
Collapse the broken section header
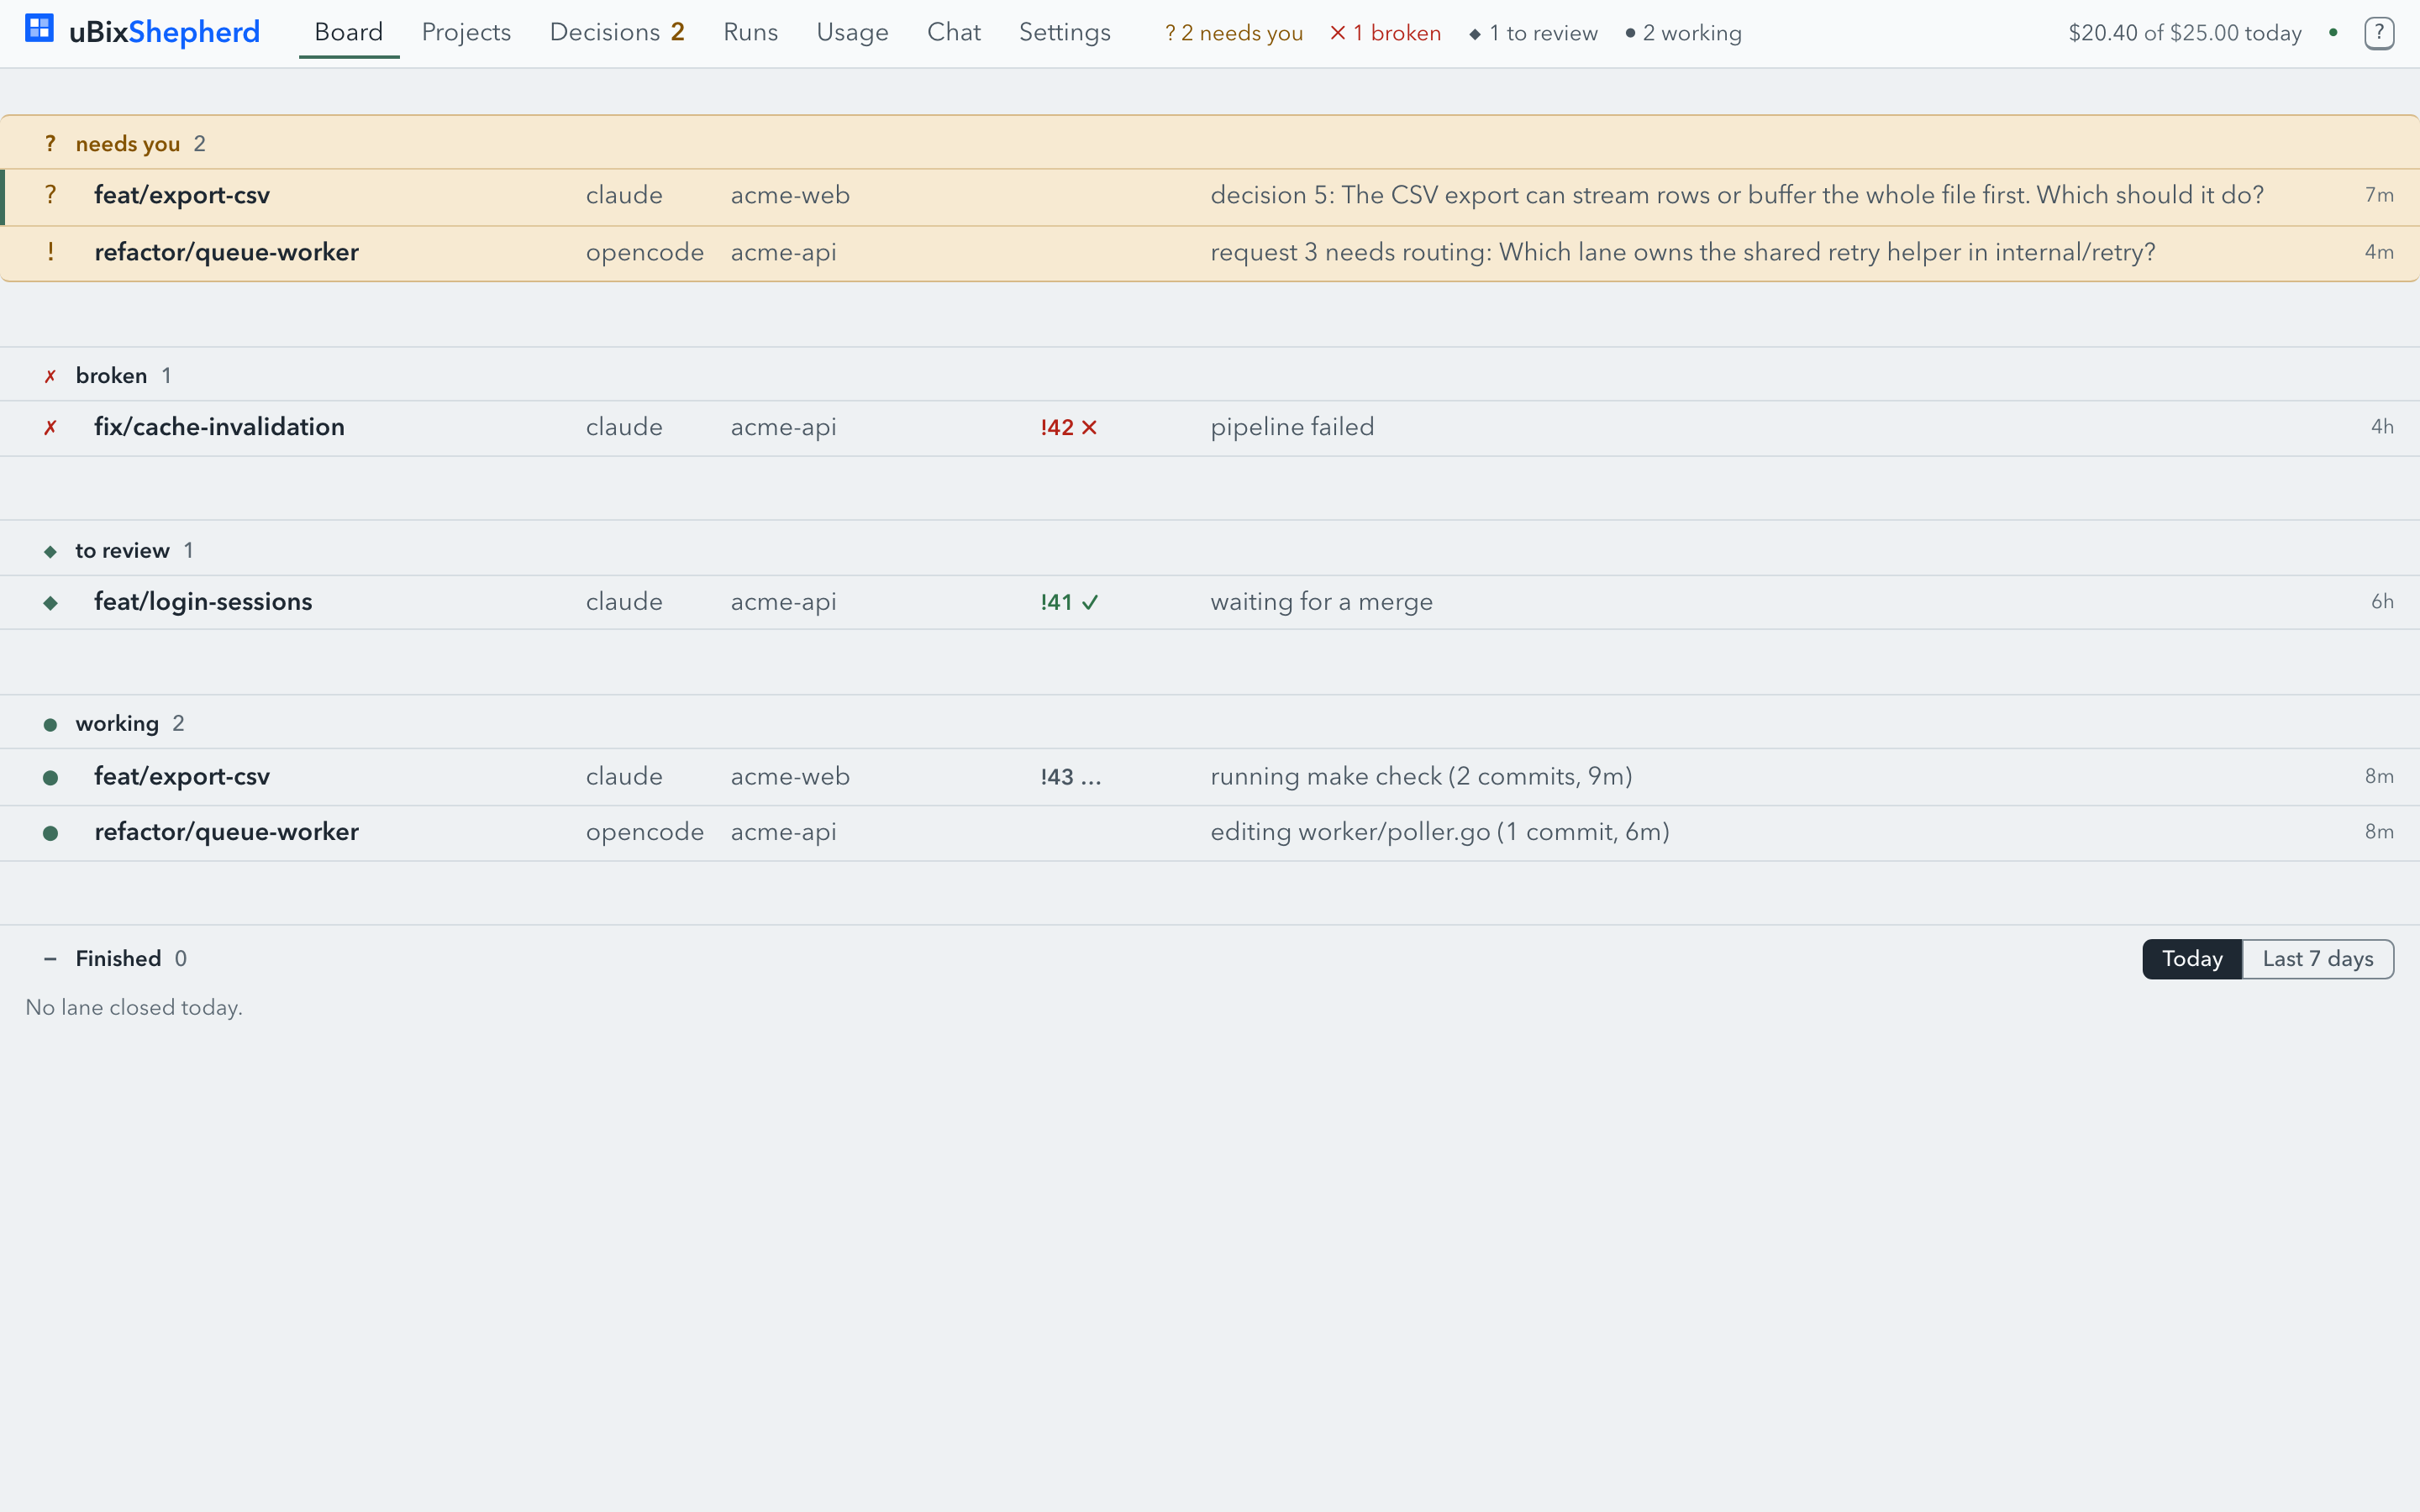pos(1210,375)
